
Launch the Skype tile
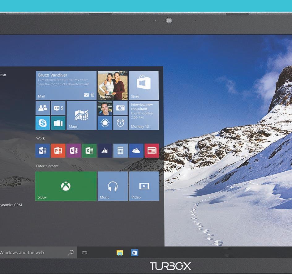43,123
